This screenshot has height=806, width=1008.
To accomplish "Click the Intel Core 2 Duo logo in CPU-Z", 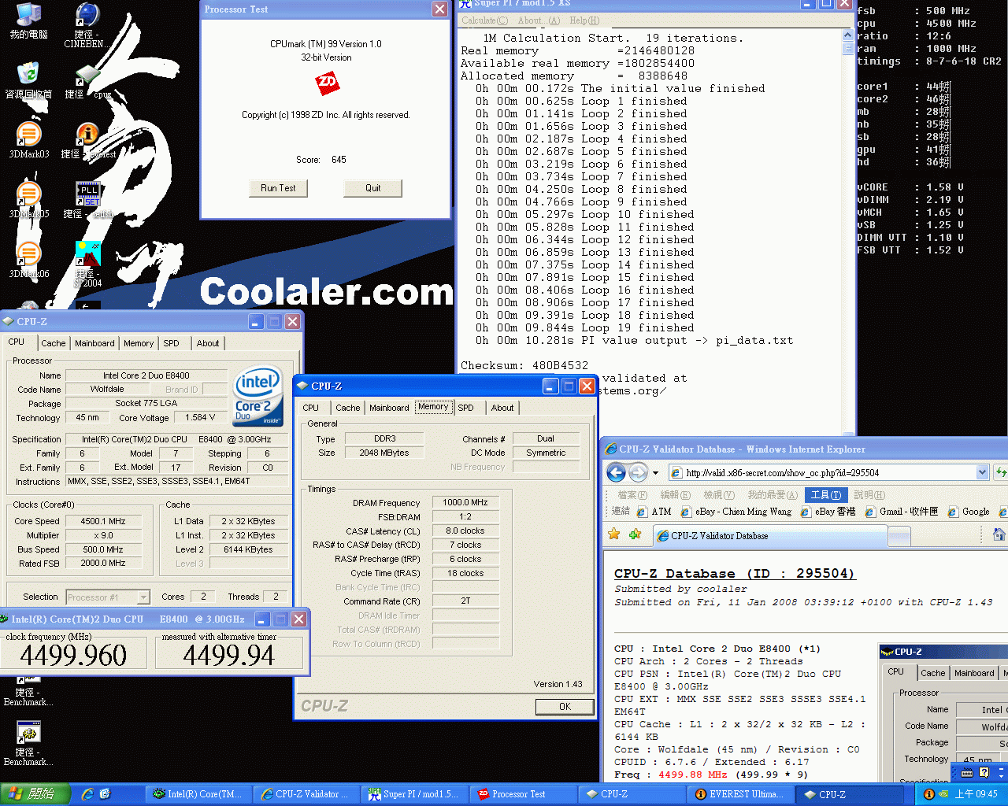I will click(x=257, y=396).
